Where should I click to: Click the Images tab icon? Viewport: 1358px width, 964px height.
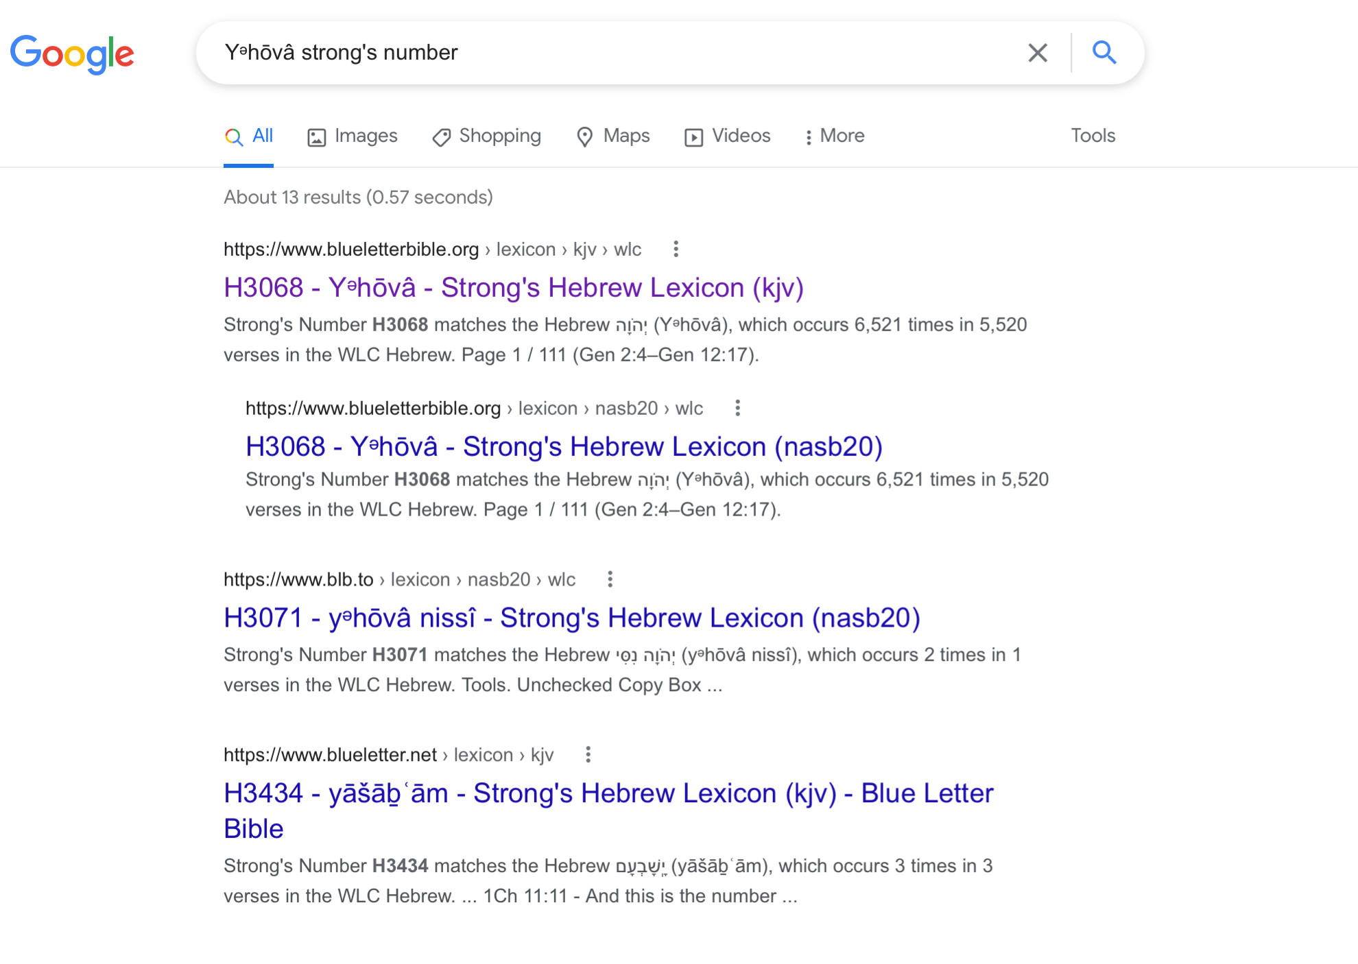(x=316, y=137)
